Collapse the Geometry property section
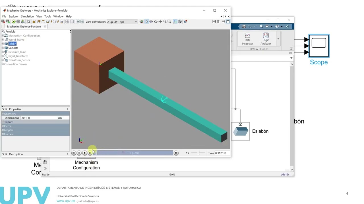Viewport: 364px width, 204px height. point(3,114)
